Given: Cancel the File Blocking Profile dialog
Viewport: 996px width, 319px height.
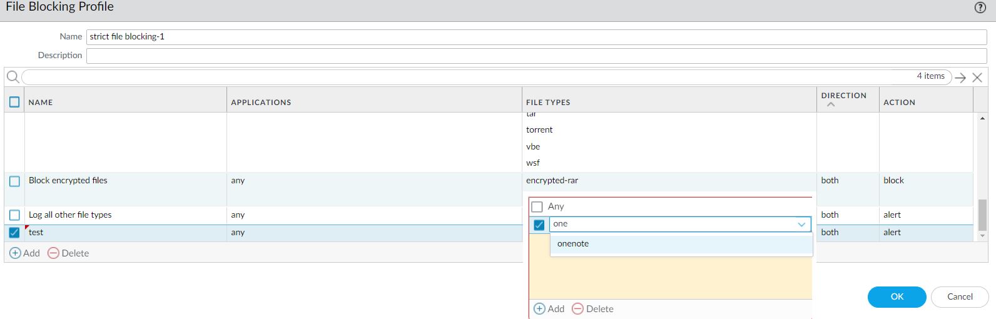Looking at the screenshot, I should (x=960, y=297).
